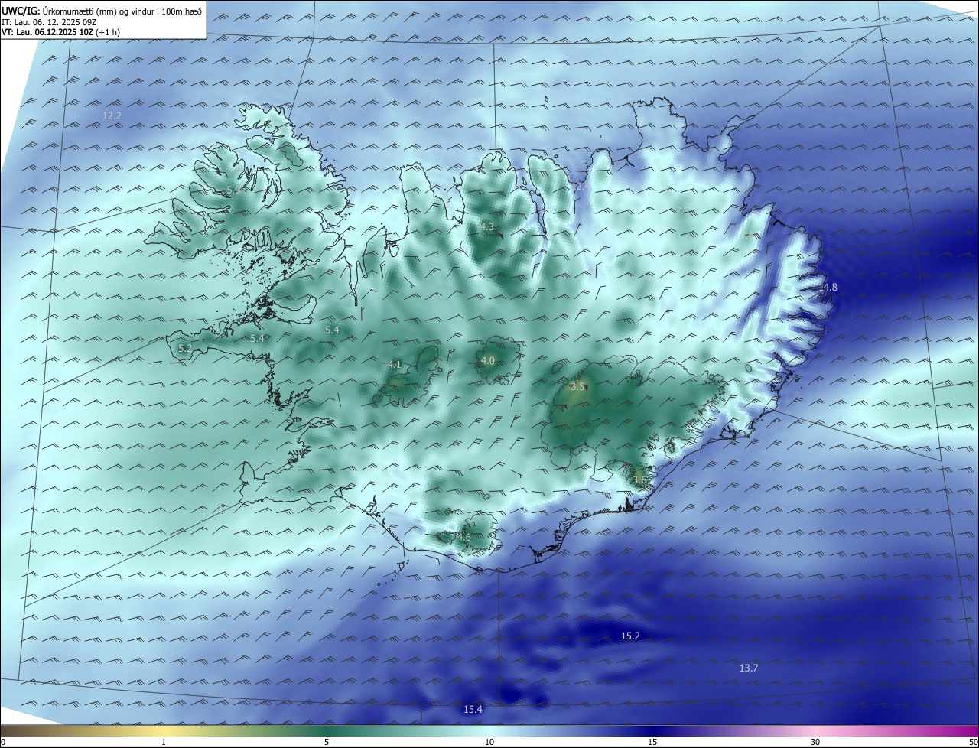The width and height of the screenshot is (979, 748).
Task: Click the 15 tick on the color scale
Action: point(652,742)
